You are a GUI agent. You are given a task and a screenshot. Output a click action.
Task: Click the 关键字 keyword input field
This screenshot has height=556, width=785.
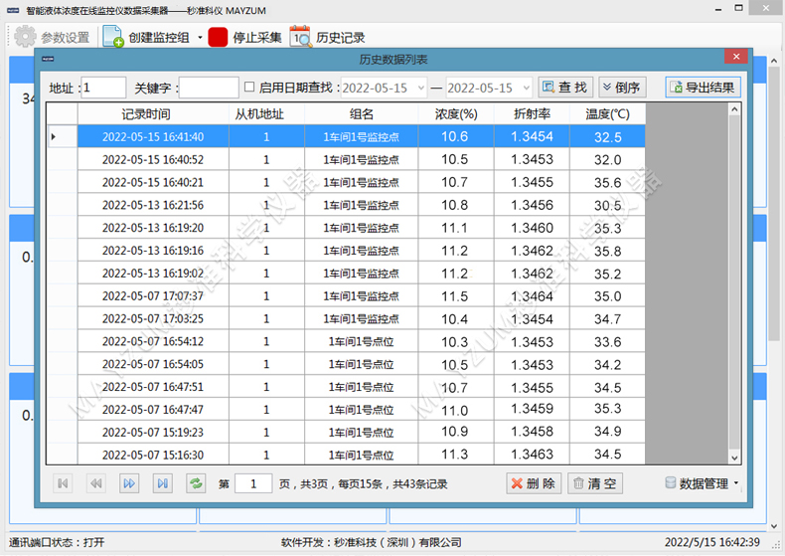point(208,88)
